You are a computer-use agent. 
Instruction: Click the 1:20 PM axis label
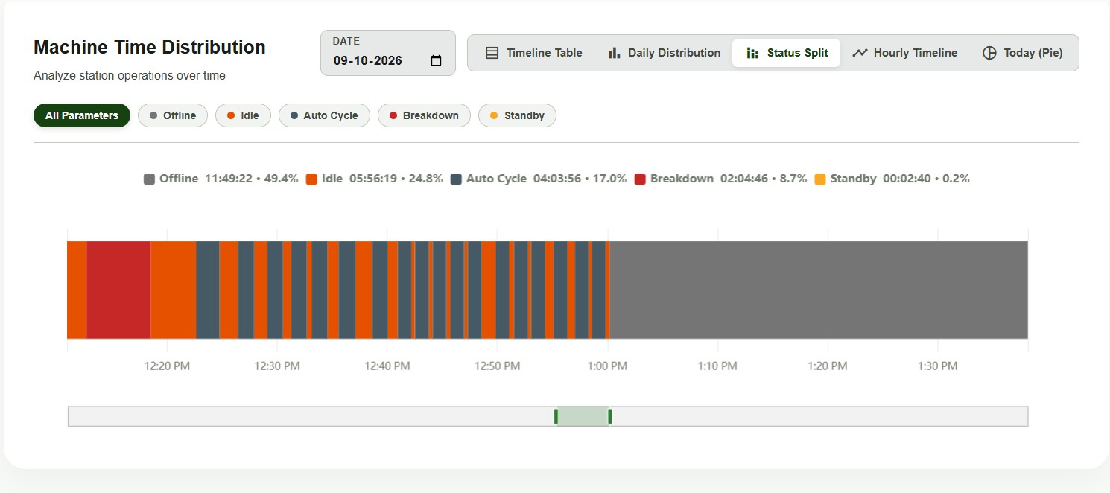coord(828,366)
